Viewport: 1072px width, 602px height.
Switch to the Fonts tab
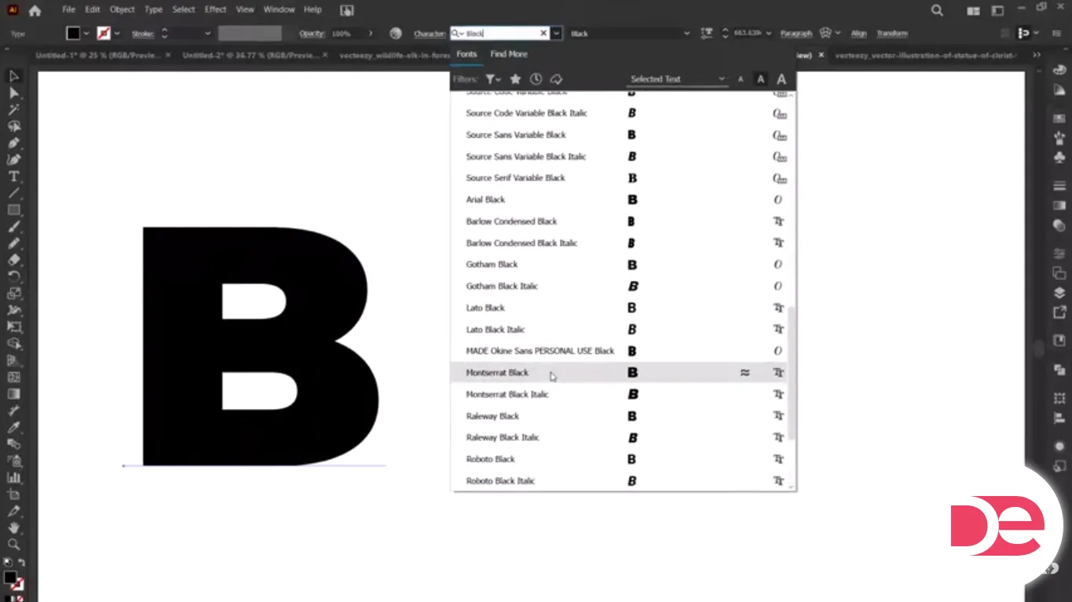466,54
